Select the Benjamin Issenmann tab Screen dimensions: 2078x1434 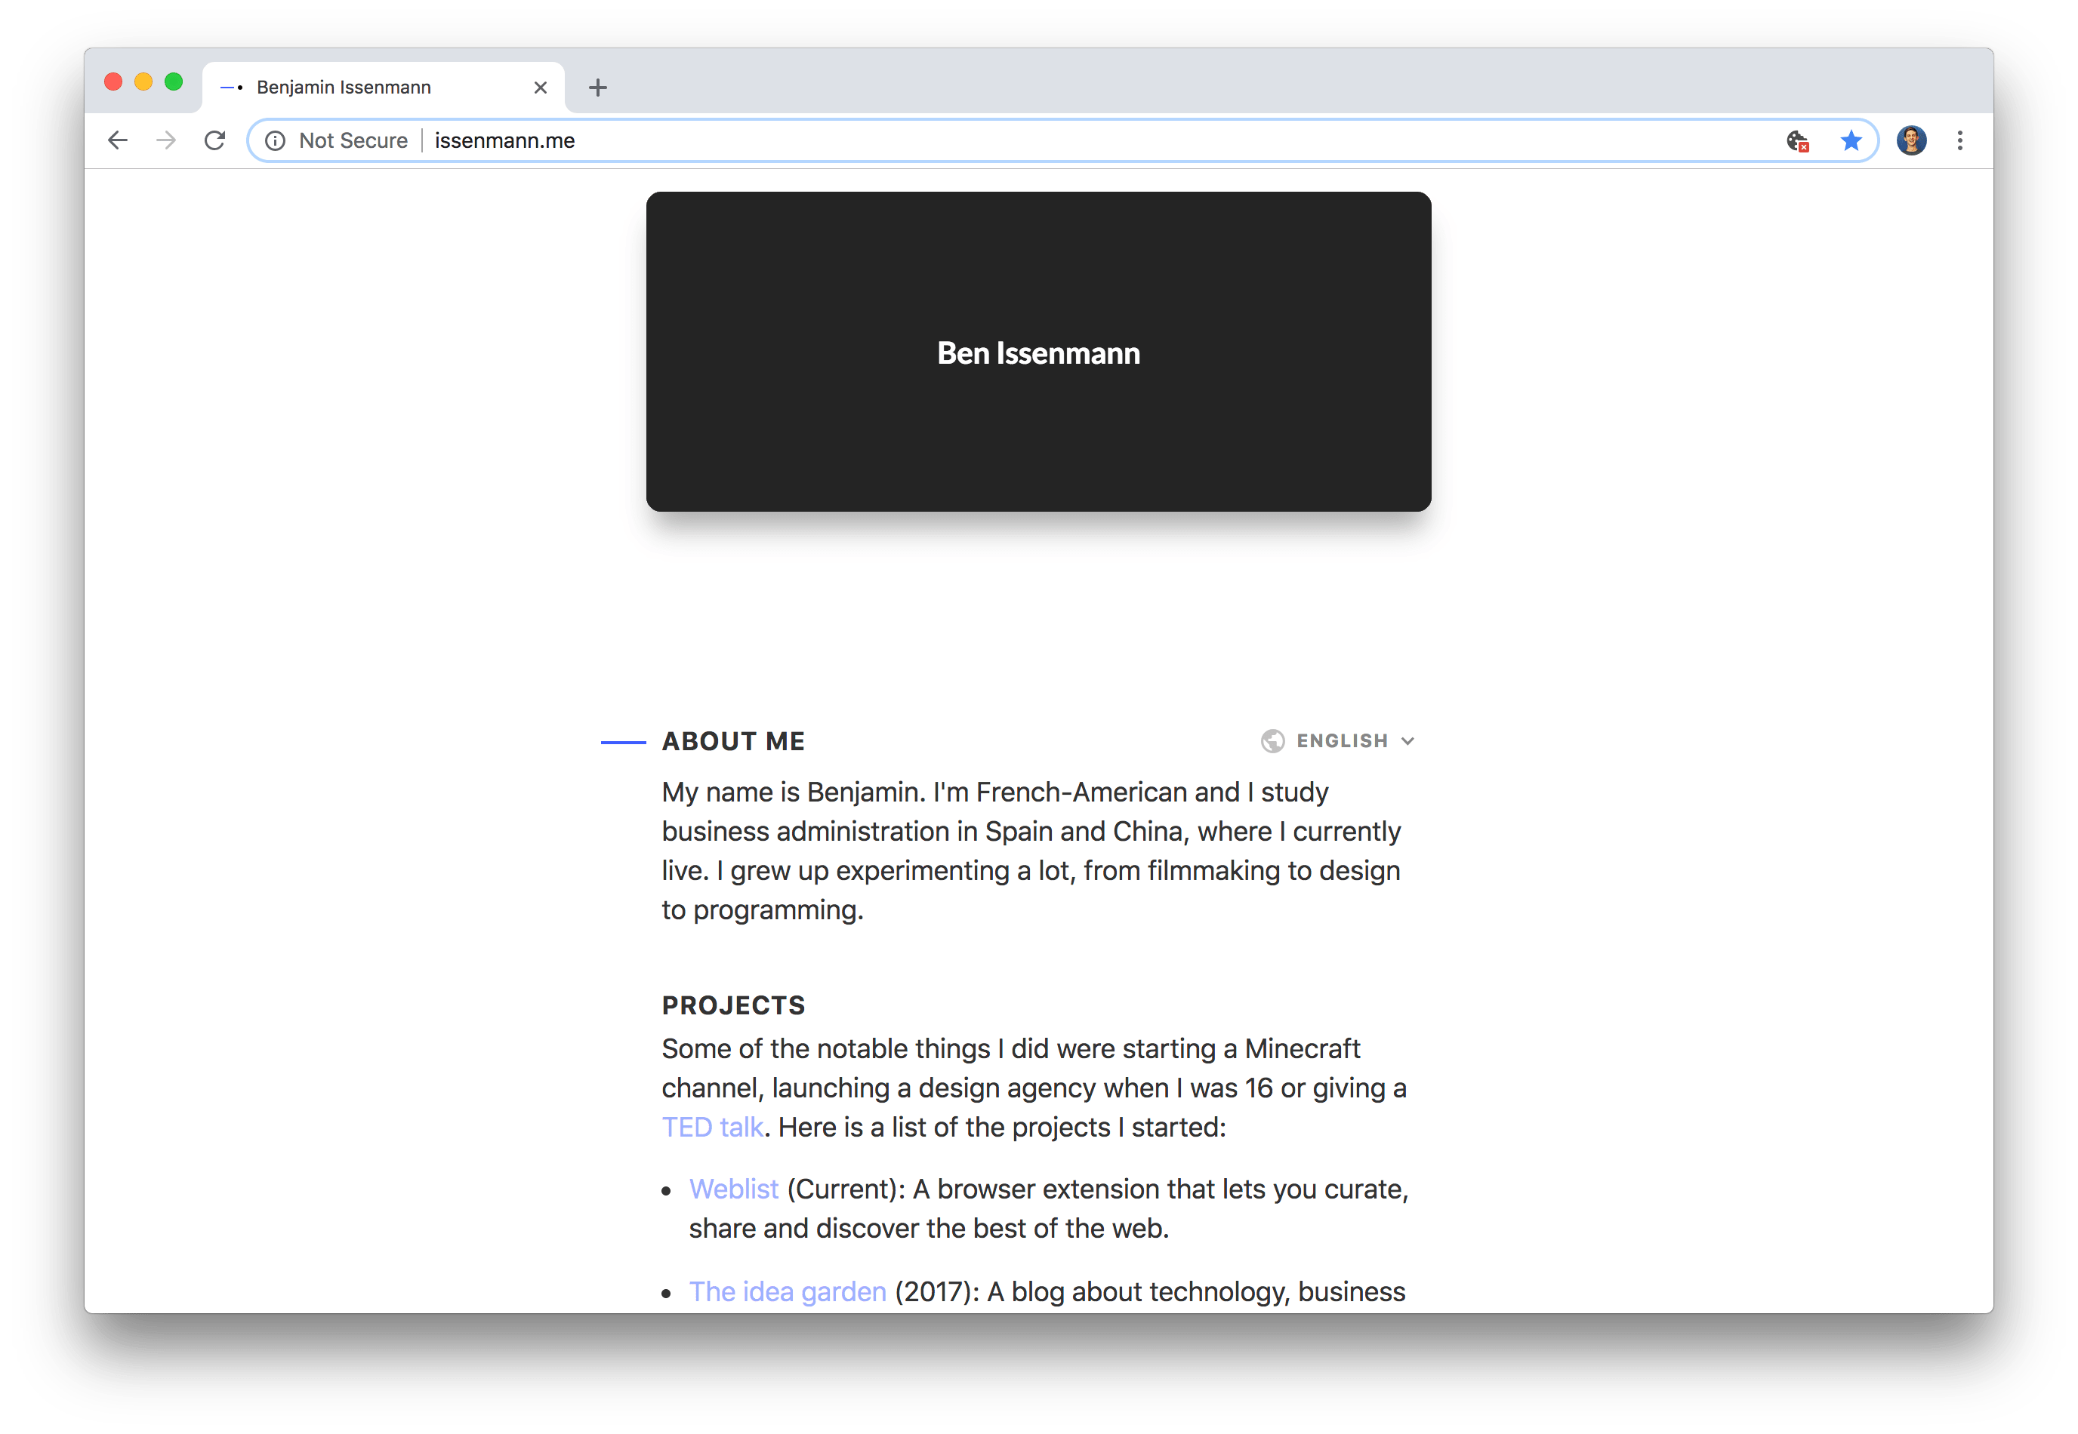tap(384, 87)
